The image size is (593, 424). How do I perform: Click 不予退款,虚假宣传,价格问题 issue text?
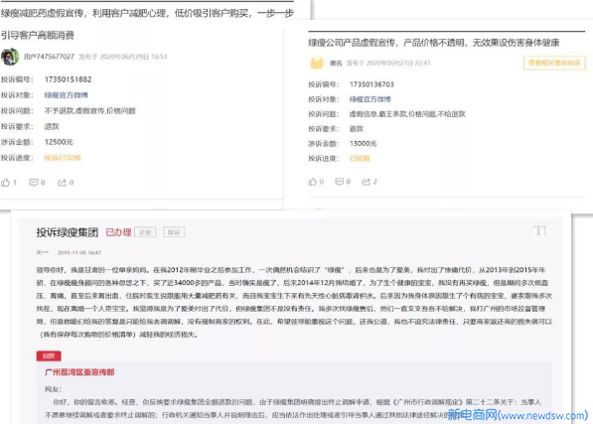(90, 111)
